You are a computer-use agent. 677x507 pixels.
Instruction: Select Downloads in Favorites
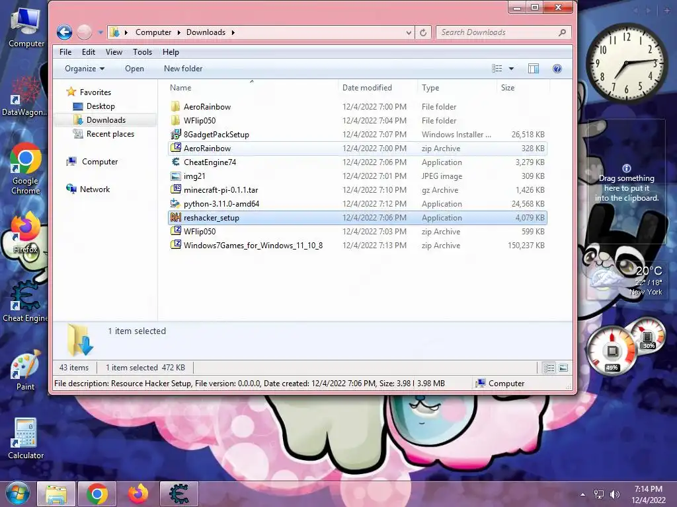(x=105, y=120)
